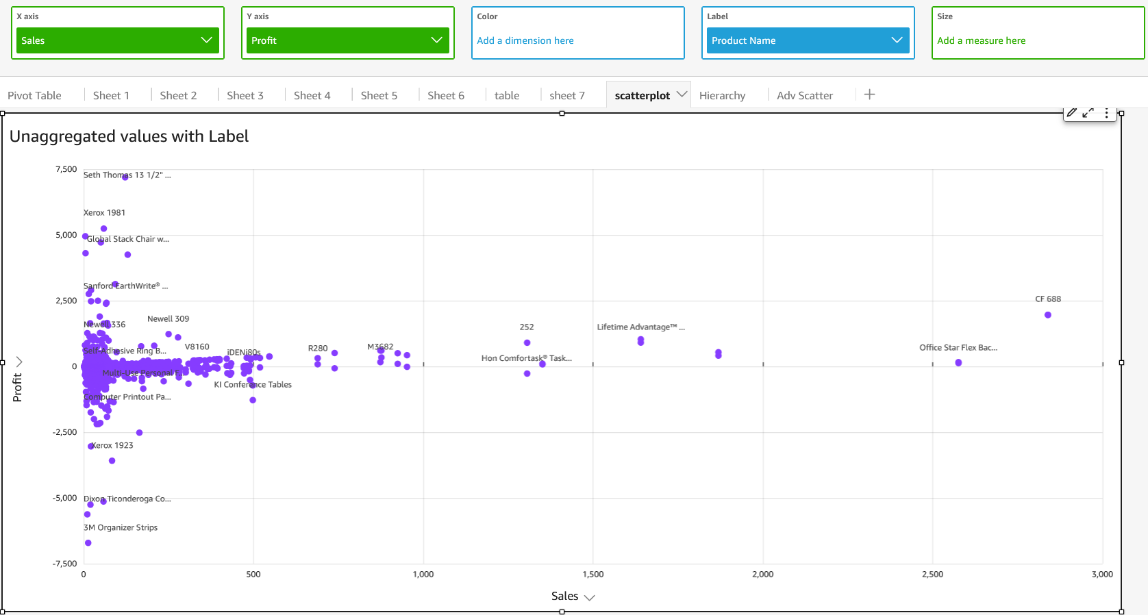Click the visual title 'Unaggregated values with Label'

pyautogui.click(x=129, y=136)
